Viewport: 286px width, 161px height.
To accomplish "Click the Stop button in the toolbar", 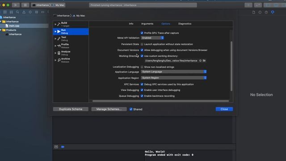I will click(x=25, y=5).
